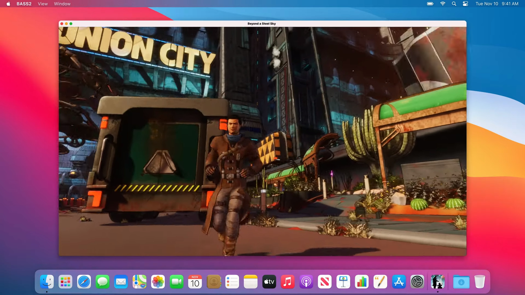Open Pages app in the Dock
Viewport: 525px width, 295px height.
pos(380,282)
